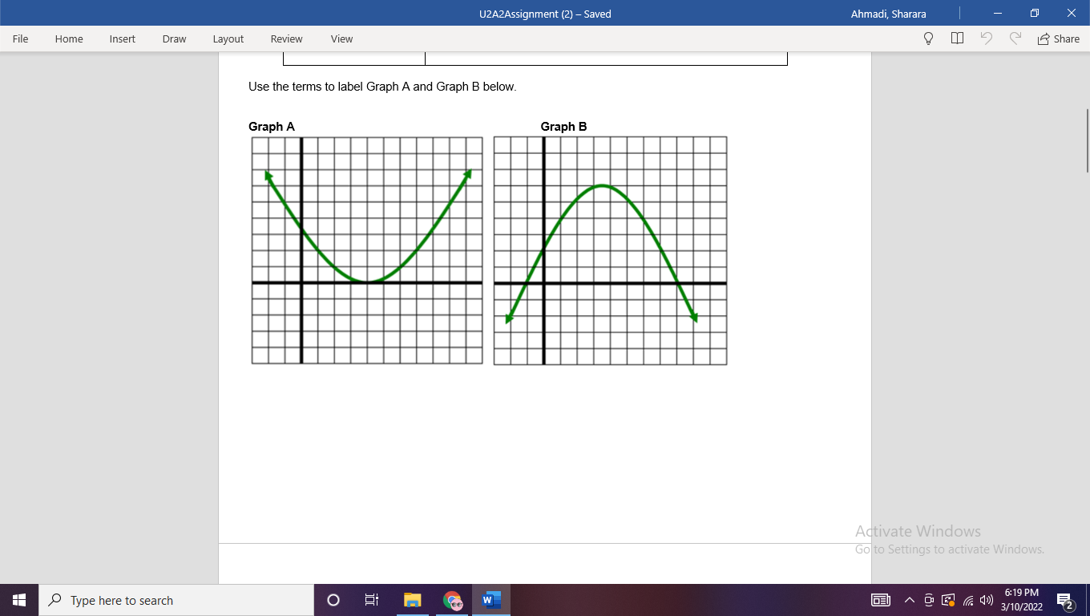
Task: Open the Draw tab
Action: coord(174,38)
